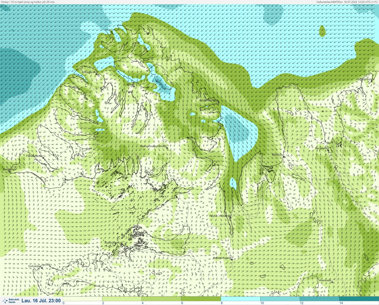This screenshot has height=305, width=379.
Task: Select the 10–12 m/s legend color
Action: click(280, 299)
